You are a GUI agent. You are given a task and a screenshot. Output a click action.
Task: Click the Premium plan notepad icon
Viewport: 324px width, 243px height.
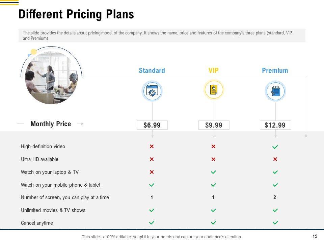[275, 91]
